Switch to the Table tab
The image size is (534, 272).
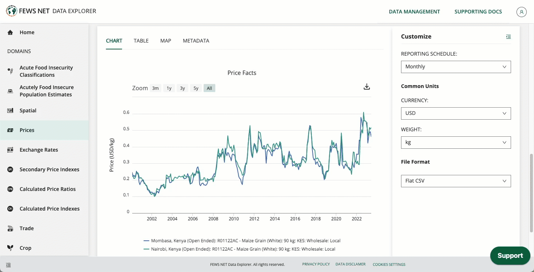(141, 41)
